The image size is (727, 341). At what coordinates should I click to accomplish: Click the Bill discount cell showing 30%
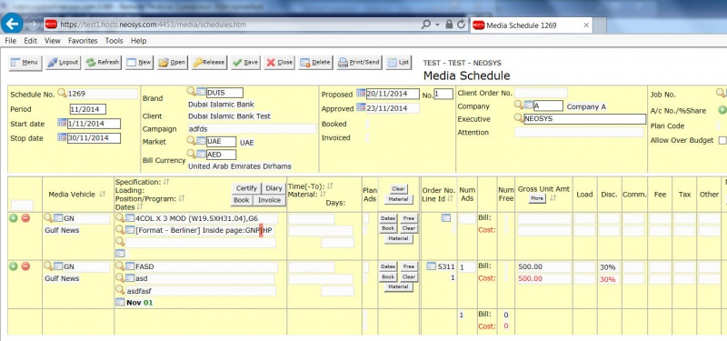[x=609, y=267]
